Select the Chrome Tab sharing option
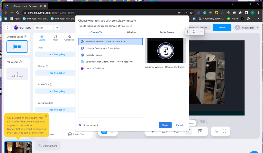 [x=97, y=32]
